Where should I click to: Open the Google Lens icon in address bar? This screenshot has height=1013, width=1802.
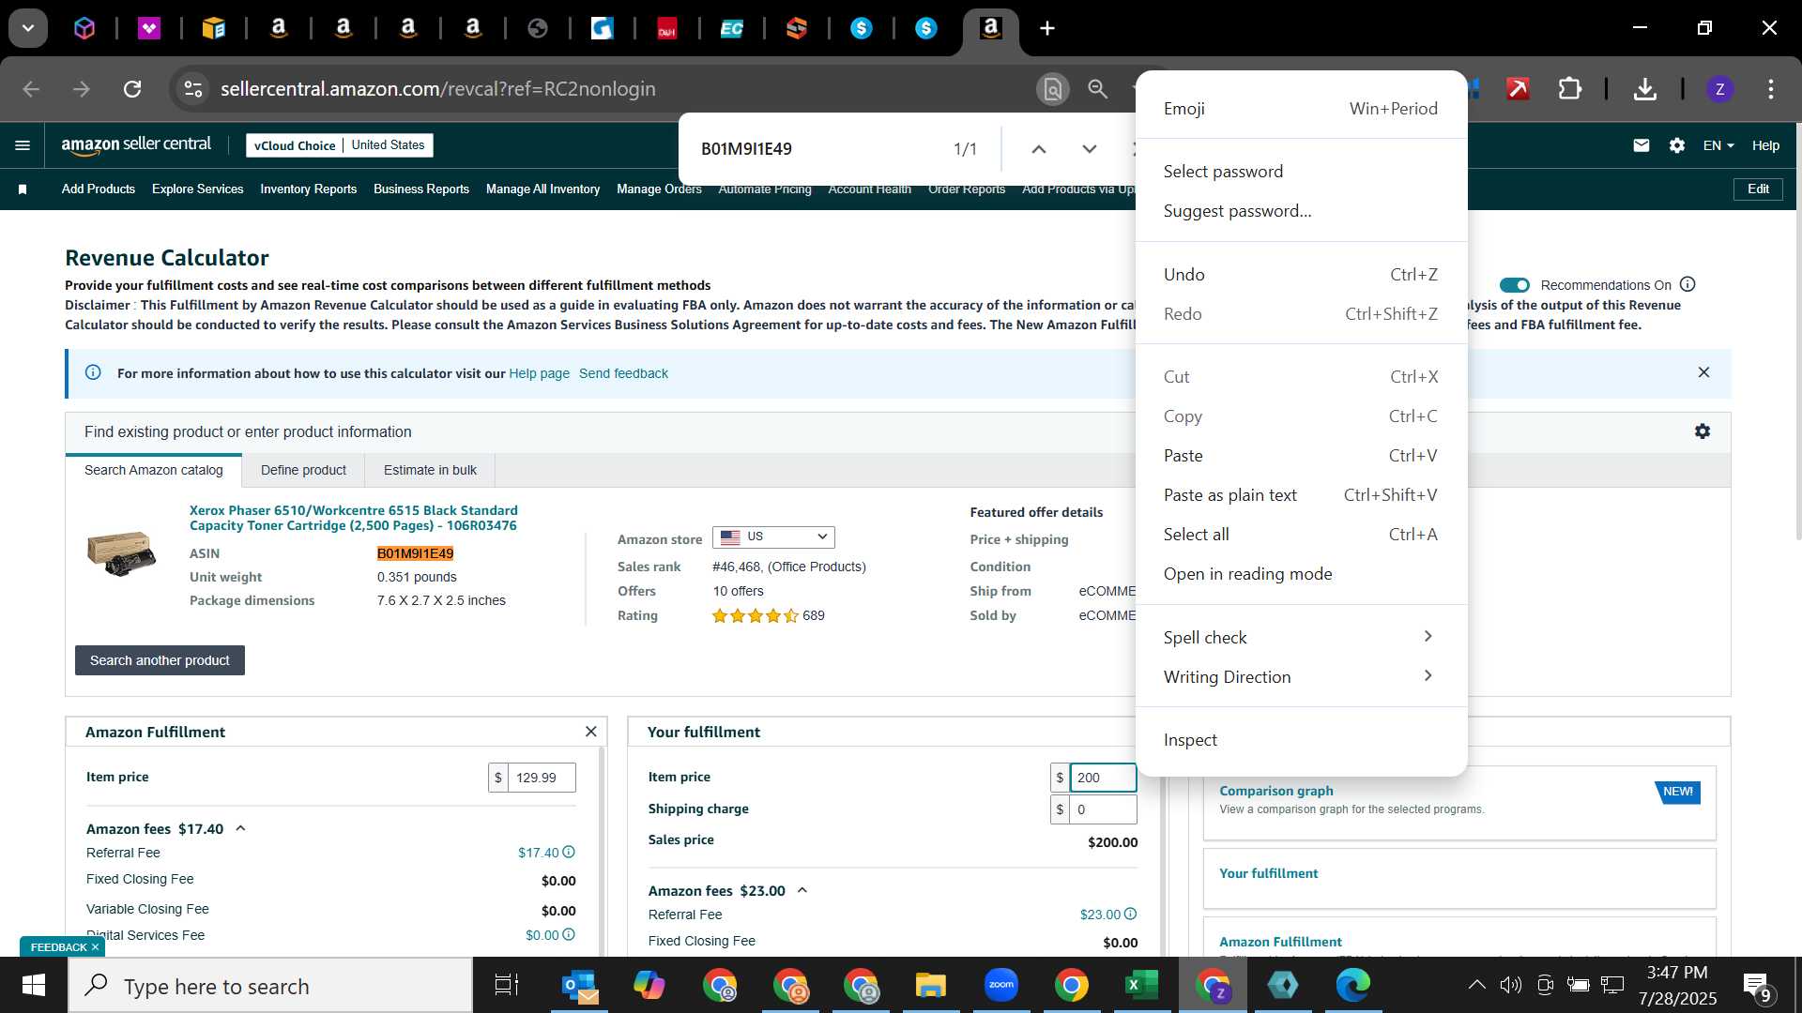1053,89
